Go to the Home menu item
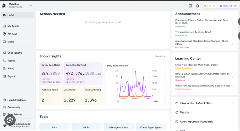The height and width of the screenshot is (131, 240). (17, 15)
